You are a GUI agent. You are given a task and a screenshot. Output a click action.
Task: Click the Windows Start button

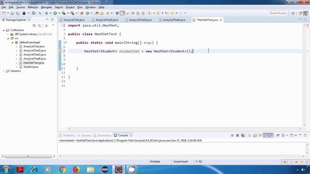point(6,170)
